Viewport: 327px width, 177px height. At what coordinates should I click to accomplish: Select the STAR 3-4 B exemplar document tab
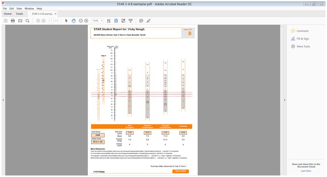coord(42,14)
